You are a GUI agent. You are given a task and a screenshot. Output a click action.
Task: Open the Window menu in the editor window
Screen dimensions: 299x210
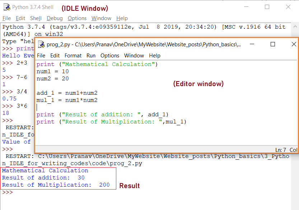[x=134, y=56]
